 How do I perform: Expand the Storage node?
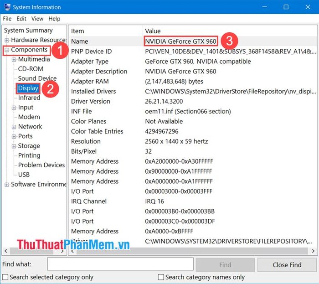tap(14, 146)
